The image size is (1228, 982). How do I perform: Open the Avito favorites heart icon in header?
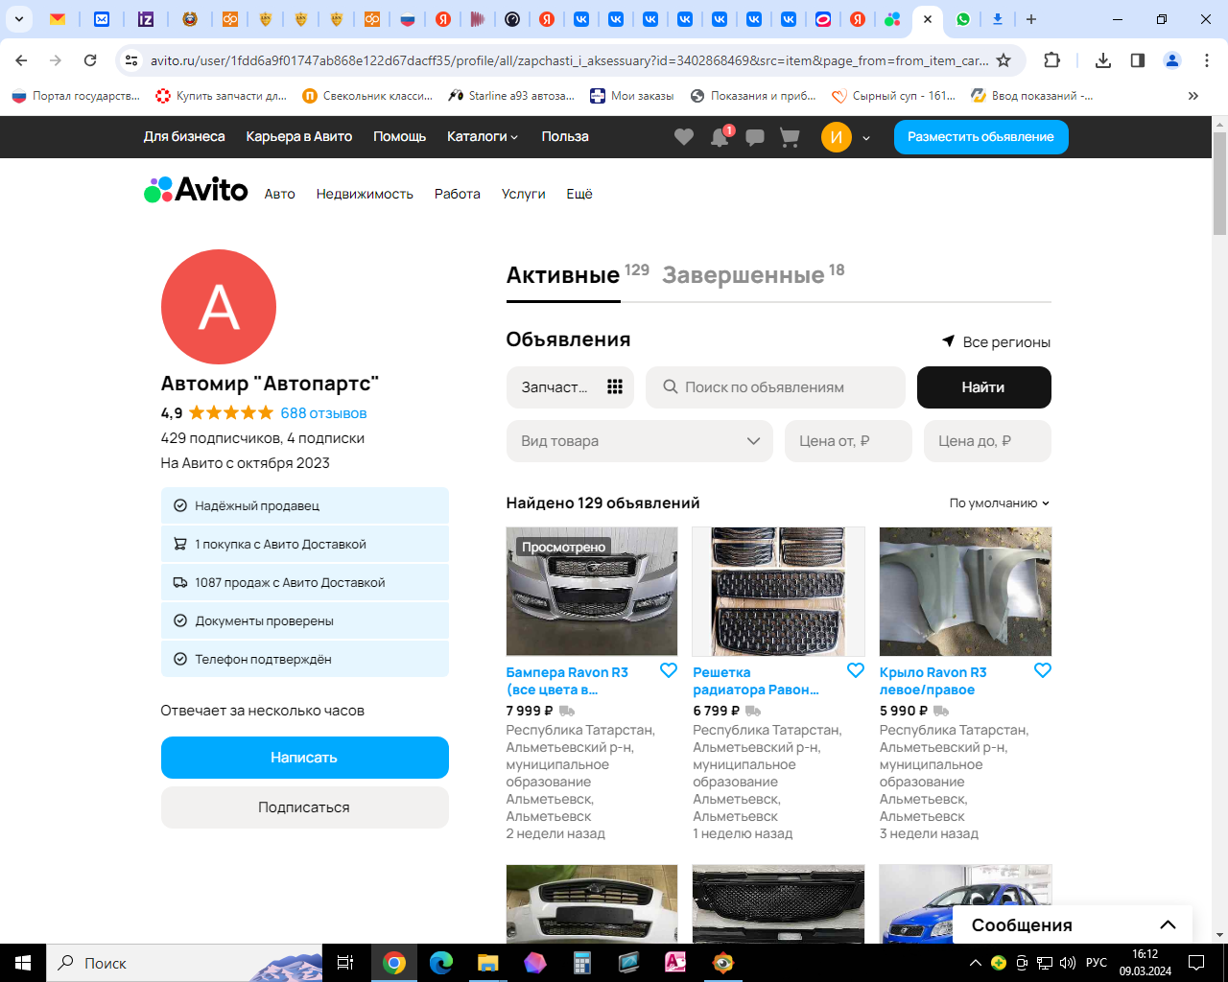click(x=683, y=137)
